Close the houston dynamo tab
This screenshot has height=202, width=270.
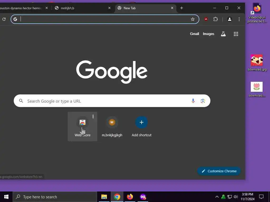click(47, 8)
